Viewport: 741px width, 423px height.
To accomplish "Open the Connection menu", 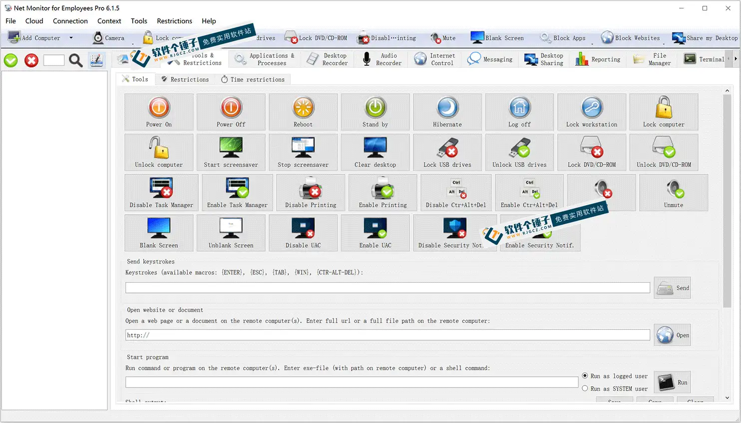I will click(x=70, y=21).
